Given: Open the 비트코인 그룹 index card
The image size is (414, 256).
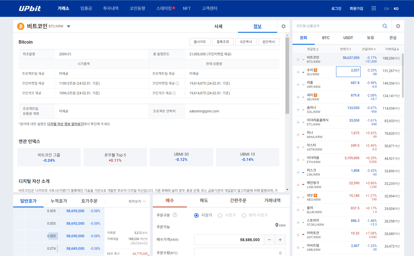Looking at the screenshot, I should coord(49,157).
